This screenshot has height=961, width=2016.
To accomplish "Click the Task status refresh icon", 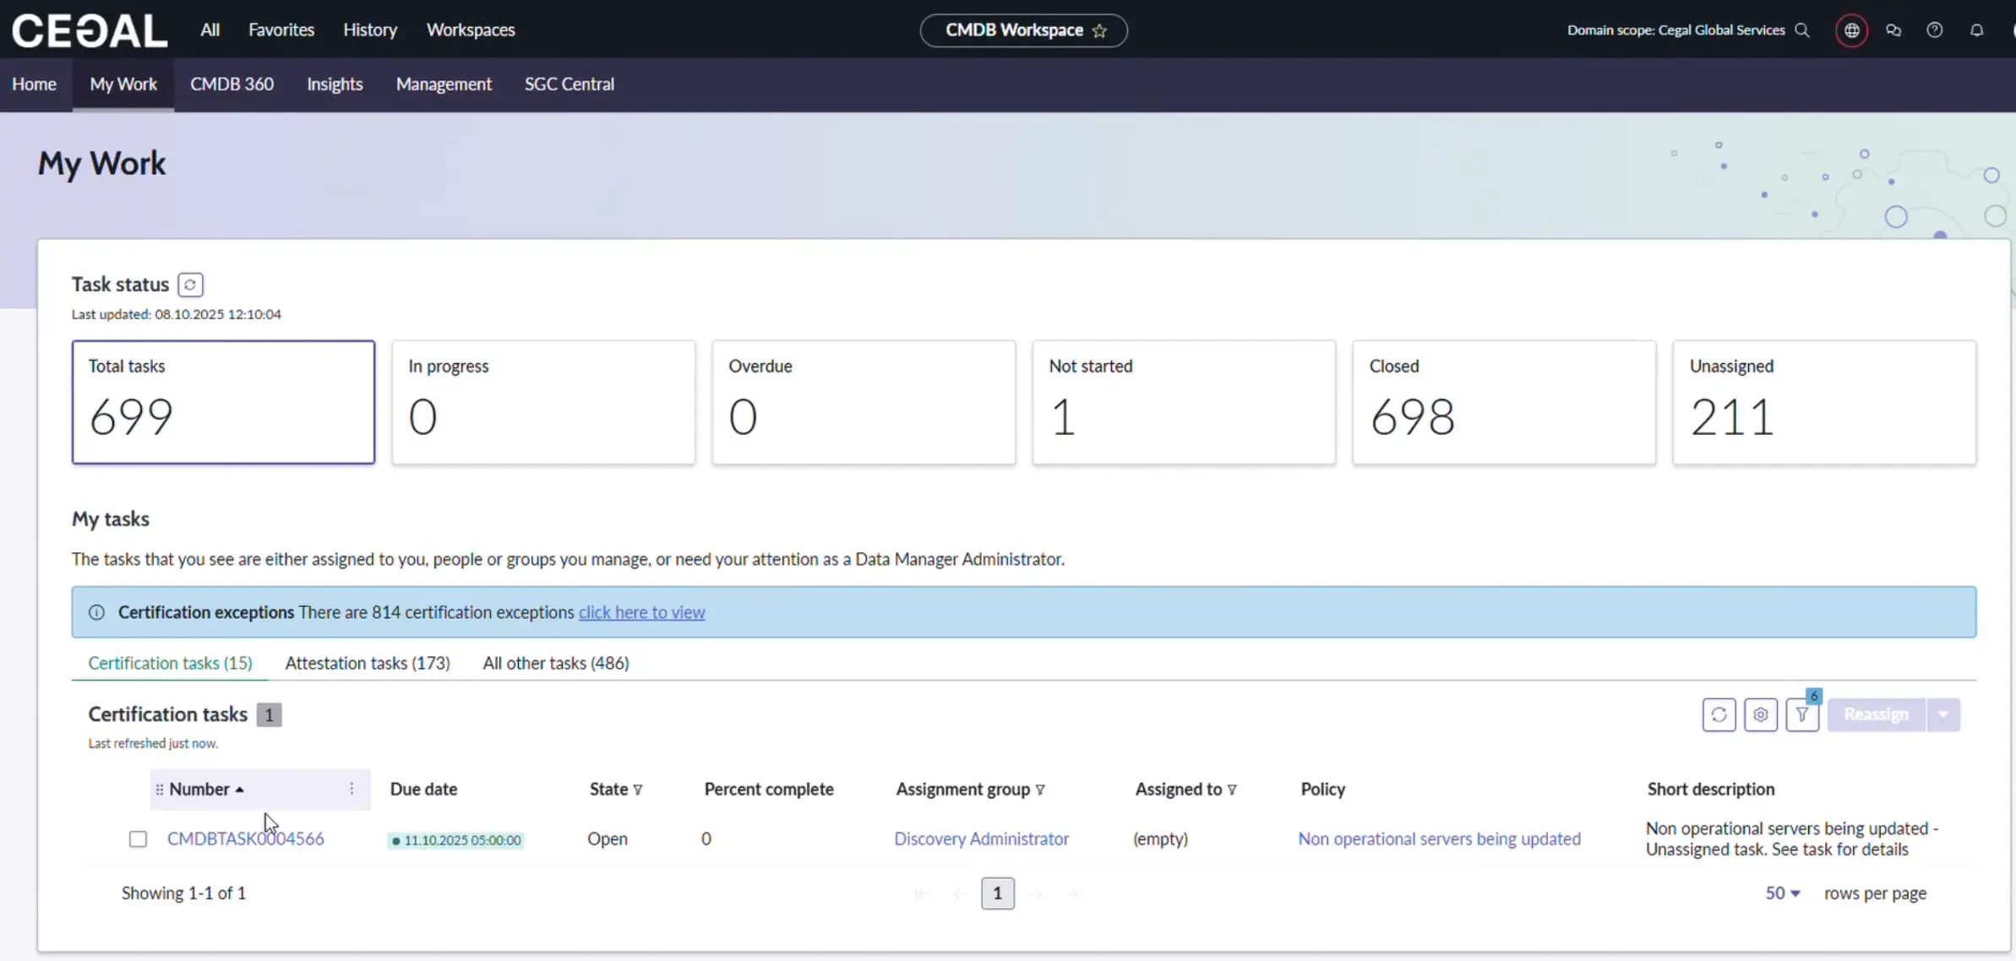I will click(x=190, y=285).
